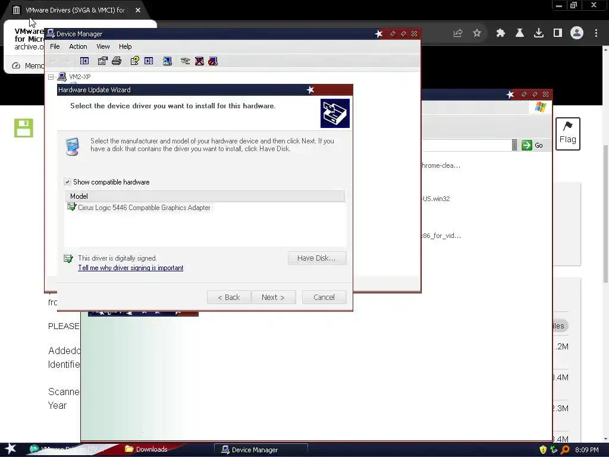Click the Chrome share page icon
This screenshot has height=457, width=609.
coord(458,33)
